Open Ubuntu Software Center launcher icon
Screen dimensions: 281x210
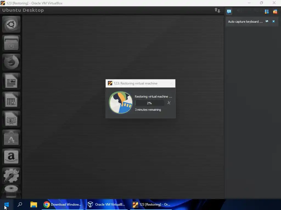point(11,138)
